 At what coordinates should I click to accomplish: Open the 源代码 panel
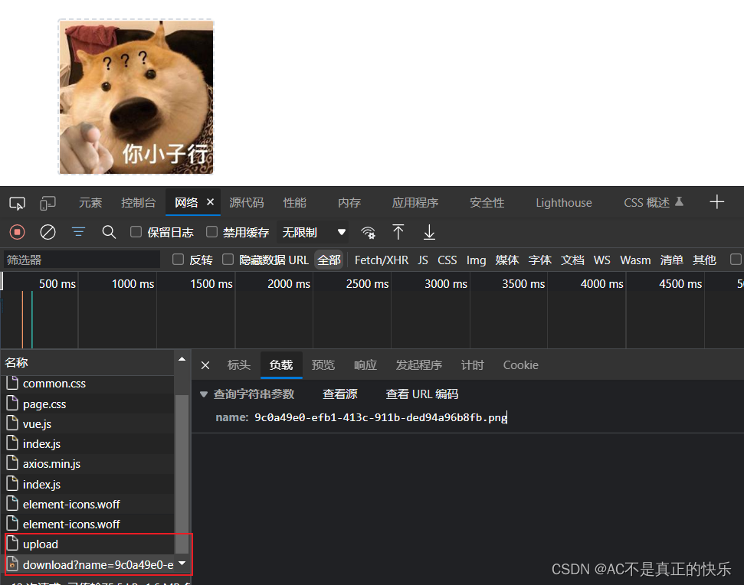click(x=246, y=203)
